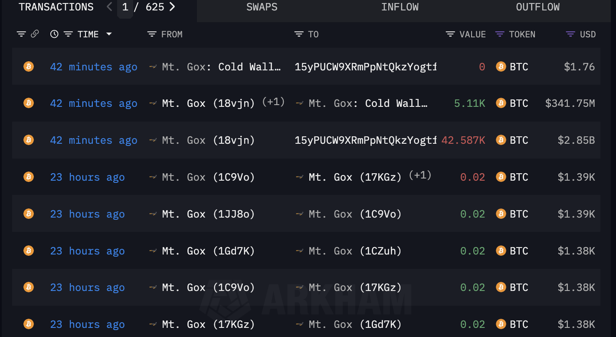Switch to the INFLOW tab
The width and height of the screenshot is (616, 337).
point(400,7)
